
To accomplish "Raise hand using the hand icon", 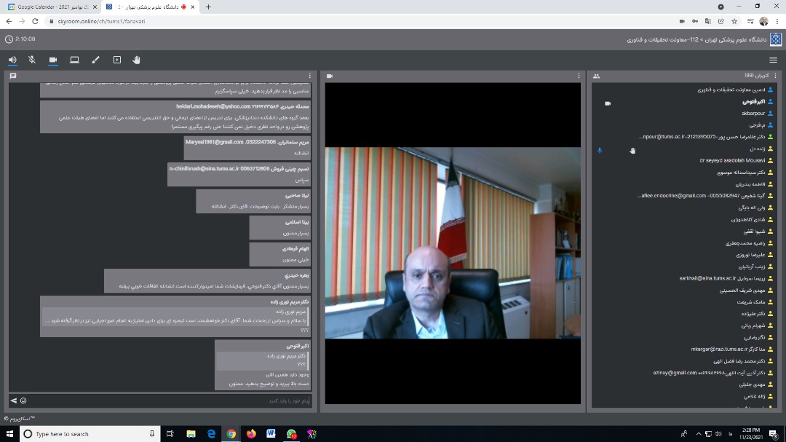I will click(136, 60).
